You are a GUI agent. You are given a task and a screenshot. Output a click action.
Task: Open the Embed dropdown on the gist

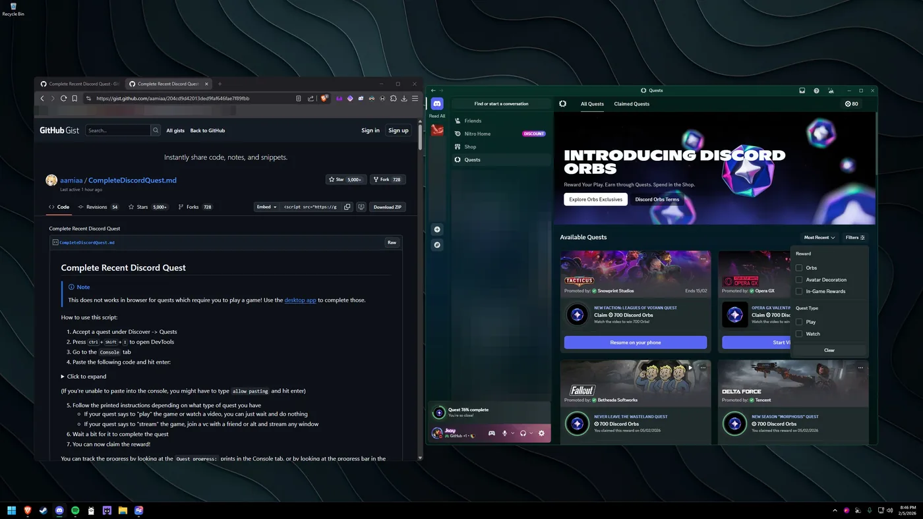(x=266, y=207)
